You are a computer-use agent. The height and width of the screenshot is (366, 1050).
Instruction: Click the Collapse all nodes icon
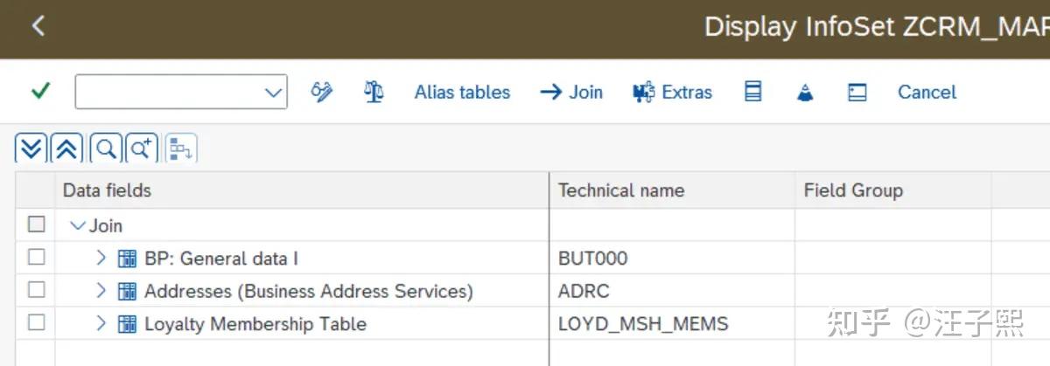pyautogui.click(x=66, y=149)
